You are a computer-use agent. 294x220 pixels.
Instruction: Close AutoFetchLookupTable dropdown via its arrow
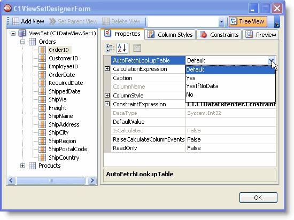[x=272, y=60]
